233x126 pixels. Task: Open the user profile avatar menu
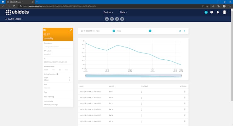coord(224,12)
